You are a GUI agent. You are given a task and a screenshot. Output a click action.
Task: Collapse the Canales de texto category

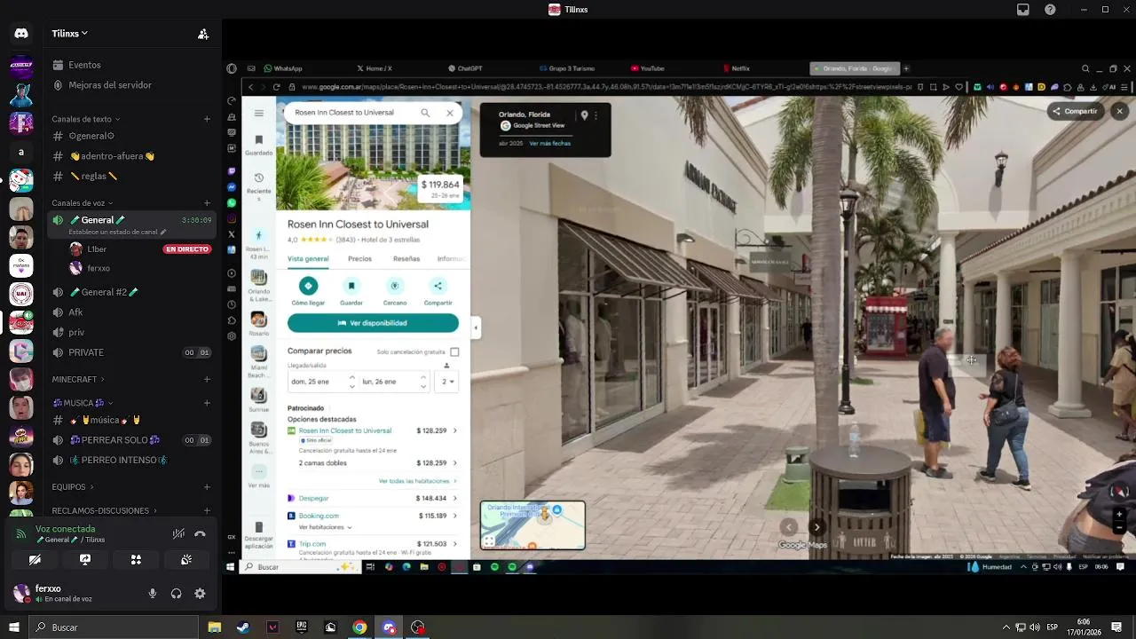coord(85,119)
